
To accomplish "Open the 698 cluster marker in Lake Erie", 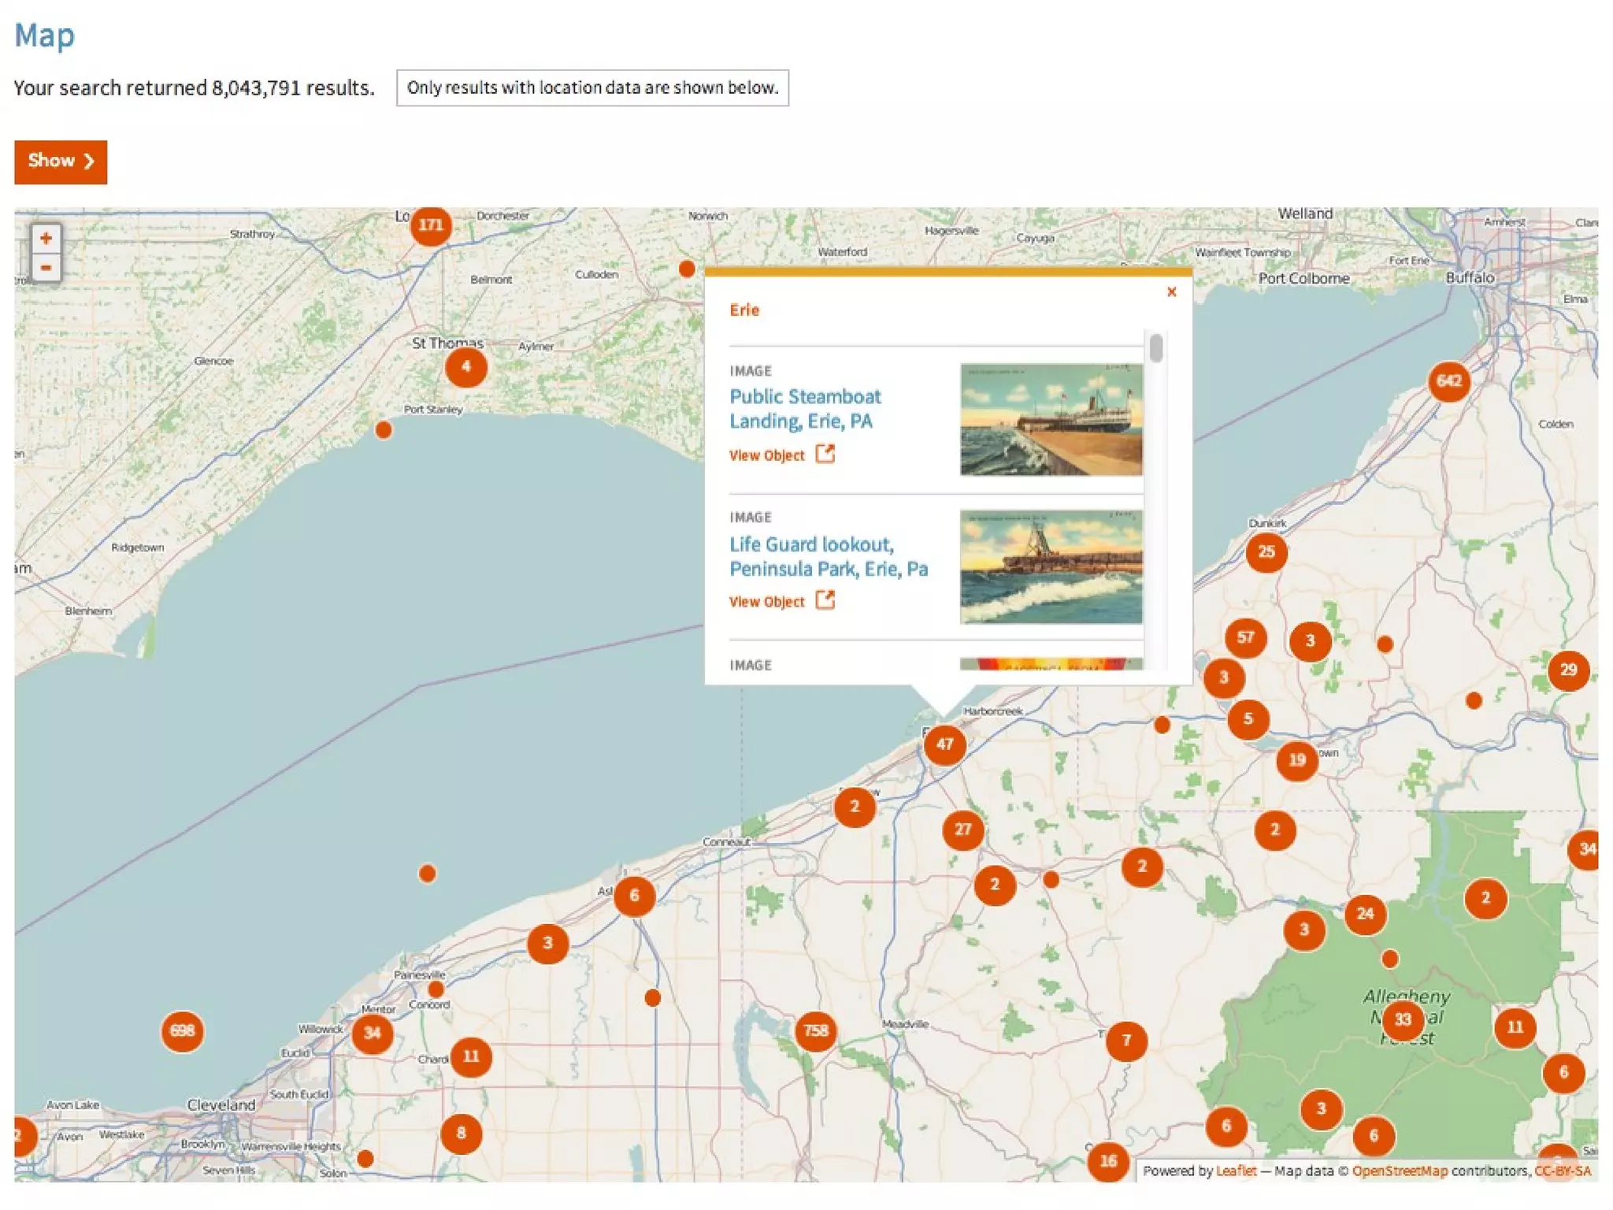I will click(182, 1031).
